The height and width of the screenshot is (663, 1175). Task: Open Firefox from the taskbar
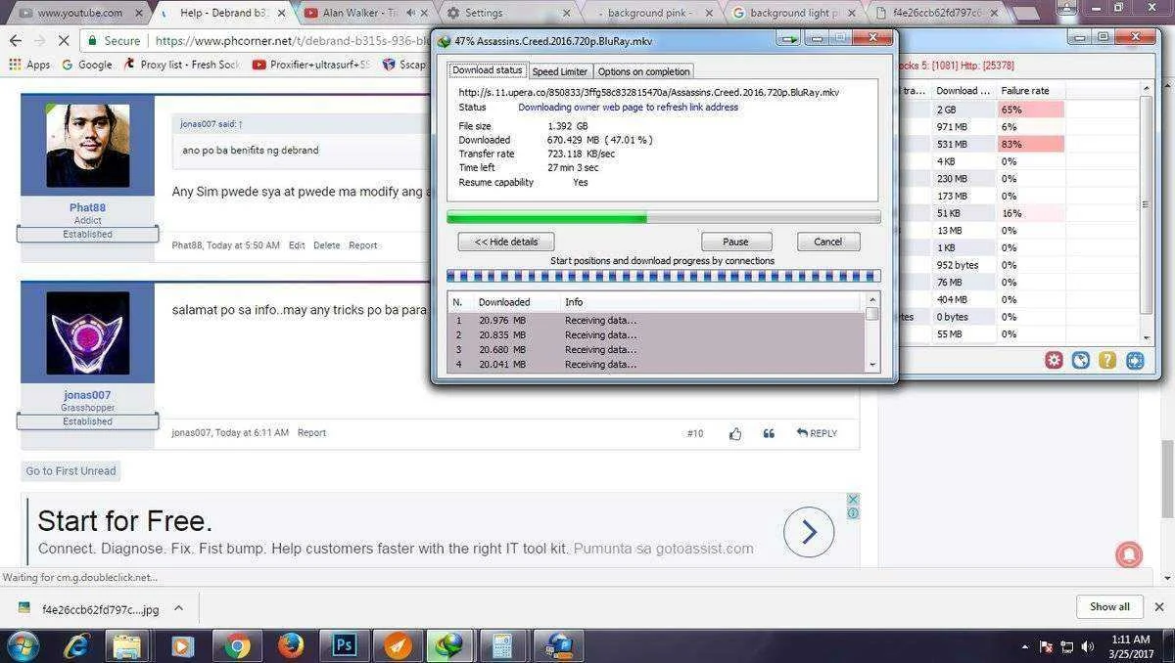[290, 646]
